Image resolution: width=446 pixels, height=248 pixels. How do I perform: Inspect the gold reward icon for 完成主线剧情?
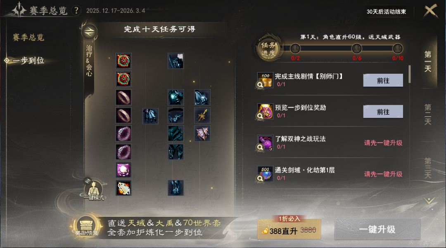[x=265, y=80]
